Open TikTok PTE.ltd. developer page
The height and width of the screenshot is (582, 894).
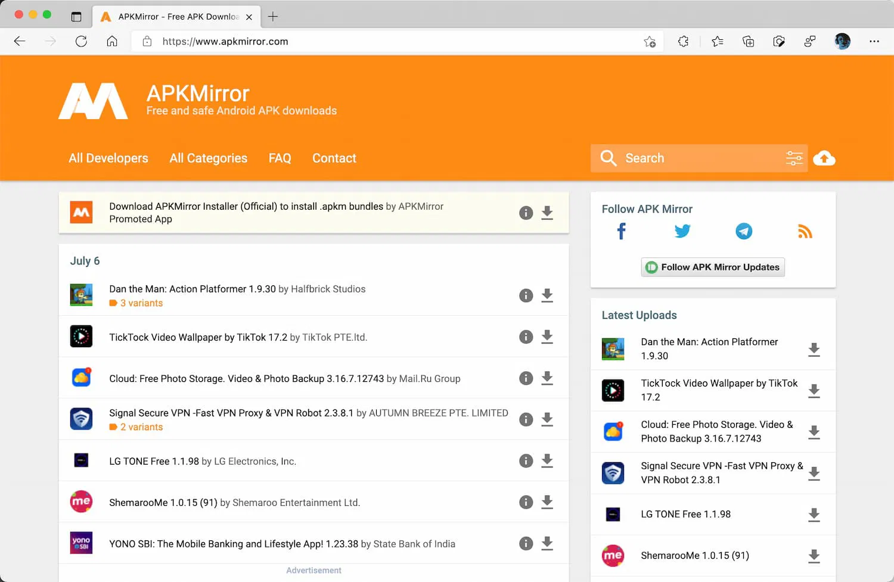(x=335, y=337)
